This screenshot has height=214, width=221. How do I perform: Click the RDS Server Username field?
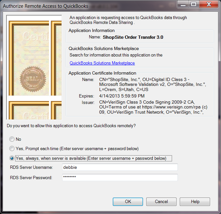[120, 168]
